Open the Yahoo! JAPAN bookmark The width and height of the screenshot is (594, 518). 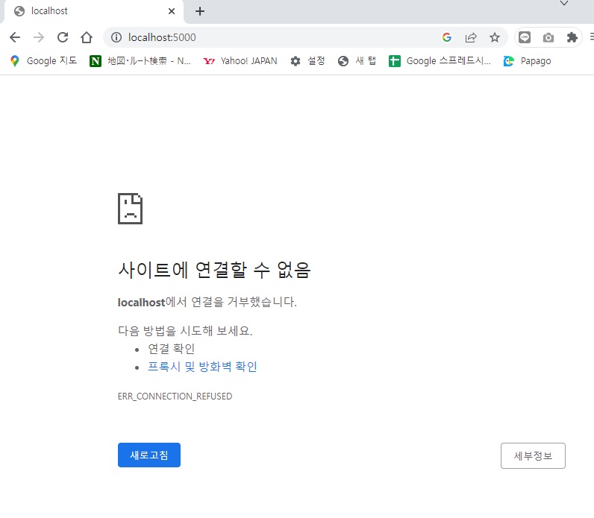(240, 61)
